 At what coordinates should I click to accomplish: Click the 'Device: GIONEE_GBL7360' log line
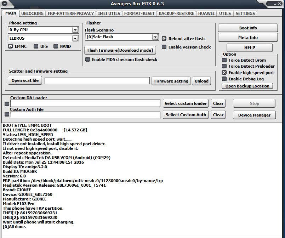(x=28, y=194)
